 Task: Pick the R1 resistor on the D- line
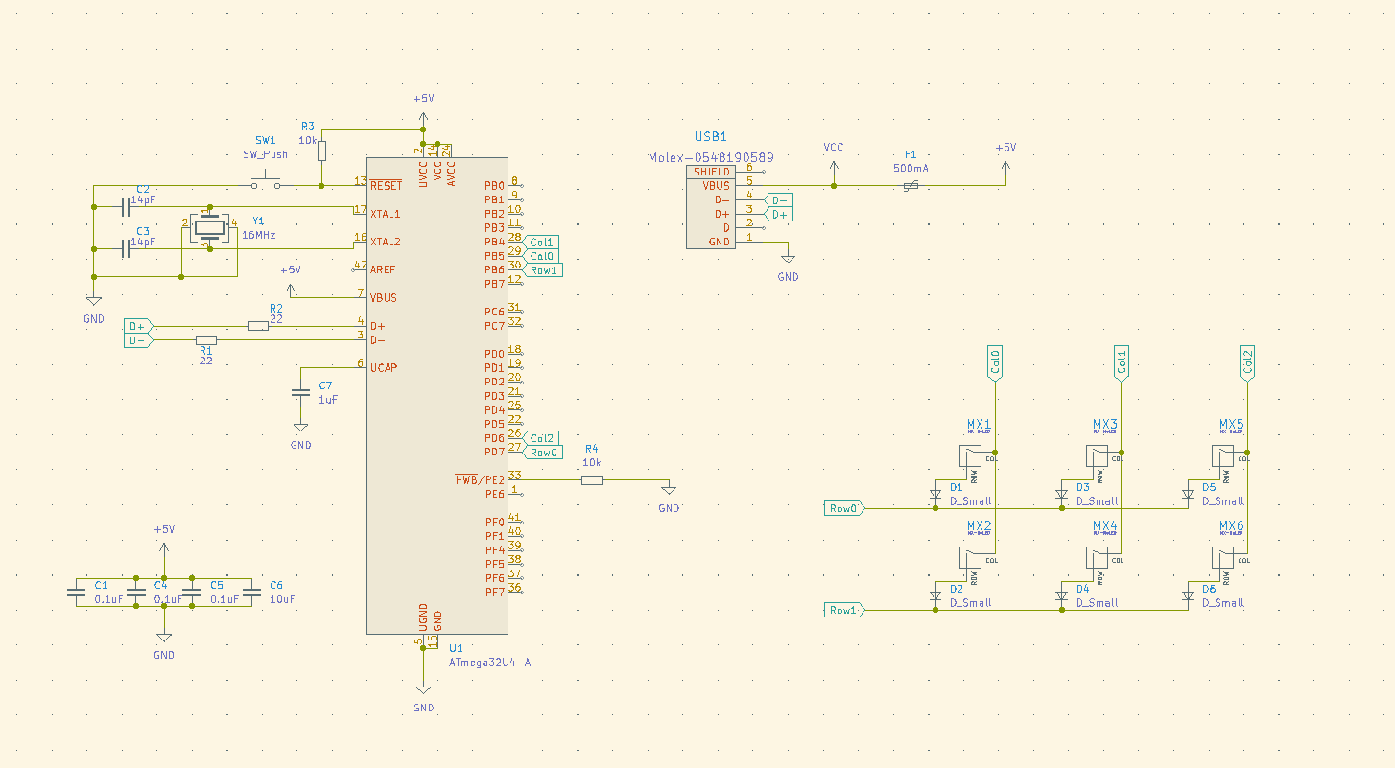[x=206, y=340]
